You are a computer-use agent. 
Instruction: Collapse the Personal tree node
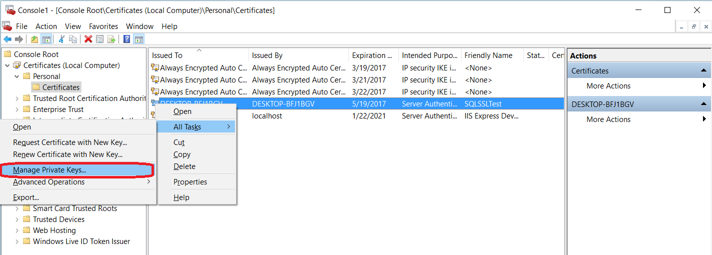(17, 76)
